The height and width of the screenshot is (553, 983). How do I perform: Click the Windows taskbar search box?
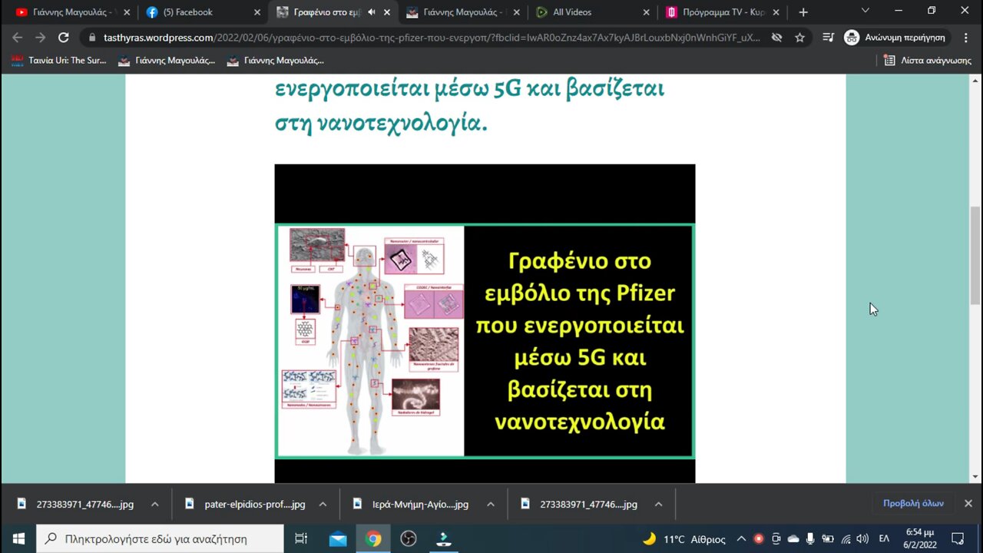click(x=161, y=538)
